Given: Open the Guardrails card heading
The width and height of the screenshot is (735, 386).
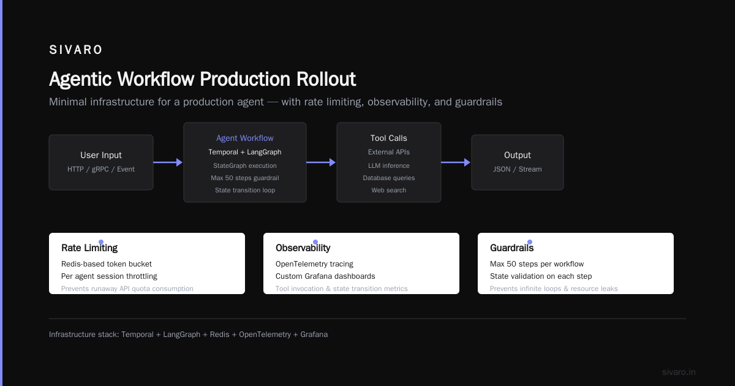Looking at the screenshot, I should pyautogui.click(x=512, y=248).
